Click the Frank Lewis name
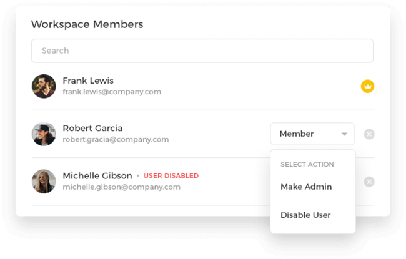406x259 pixels. pos(88,81)
